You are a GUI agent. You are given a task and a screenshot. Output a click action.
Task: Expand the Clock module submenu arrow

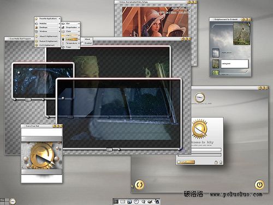pyautogui.click(x=79, y=31)
